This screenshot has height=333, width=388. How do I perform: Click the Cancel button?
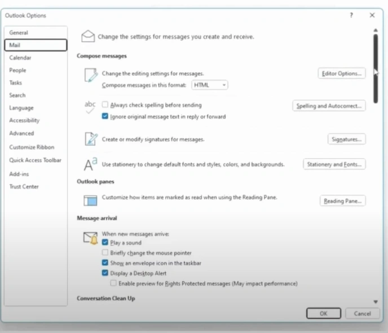point(363,313)
